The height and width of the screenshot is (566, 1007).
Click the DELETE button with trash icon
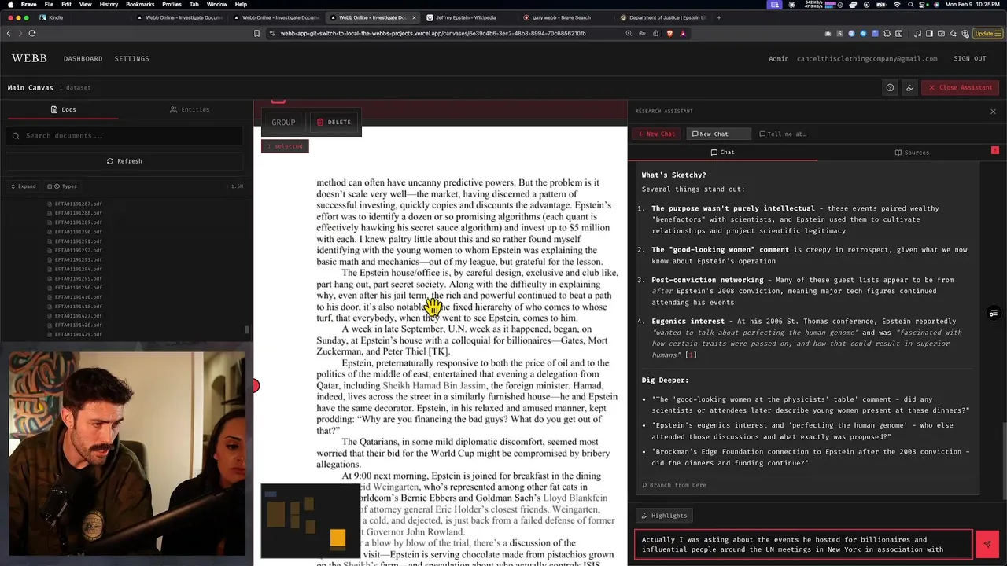tap(334, 122)
